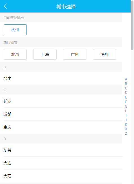
Task: Jump to letter D in index
Action: [126, 93]
